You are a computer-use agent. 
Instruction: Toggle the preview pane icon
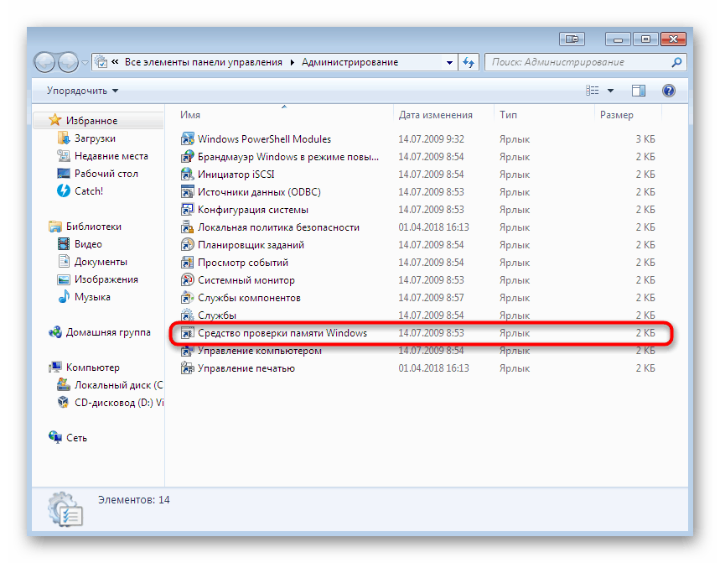[638, 91]
